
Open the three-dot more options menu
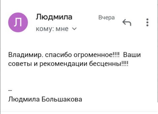[x=147, y=22]
